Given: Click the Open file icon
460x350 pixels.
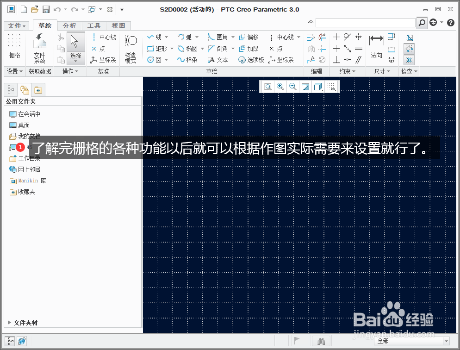Looking at the screenshot, I should [x=35, y=9].
